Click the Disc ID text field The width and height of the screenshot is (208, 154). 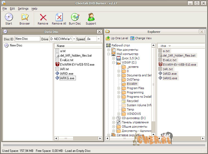click(27, 39)
